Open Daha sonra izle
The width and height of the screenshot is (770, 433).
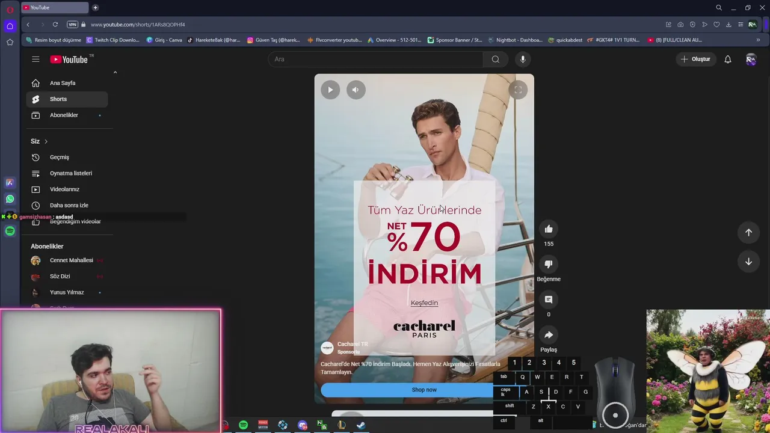coord(67,206)
